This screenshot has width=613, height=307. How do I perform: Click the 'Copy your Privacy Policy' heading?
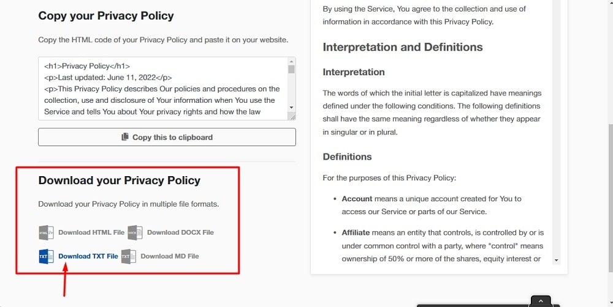coord(106,16)
